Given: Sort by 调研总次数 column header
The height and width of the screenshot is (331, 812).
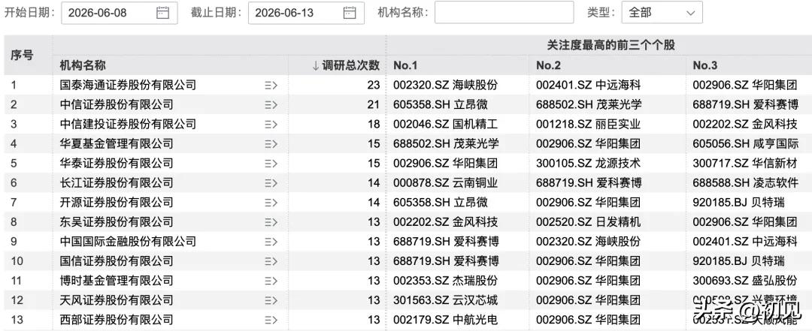Looking at the screenshot, I should (346, 65).
